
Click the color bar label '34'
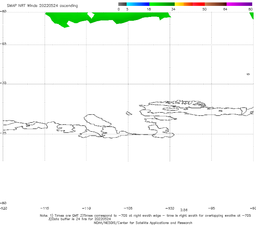click(173, 9)
